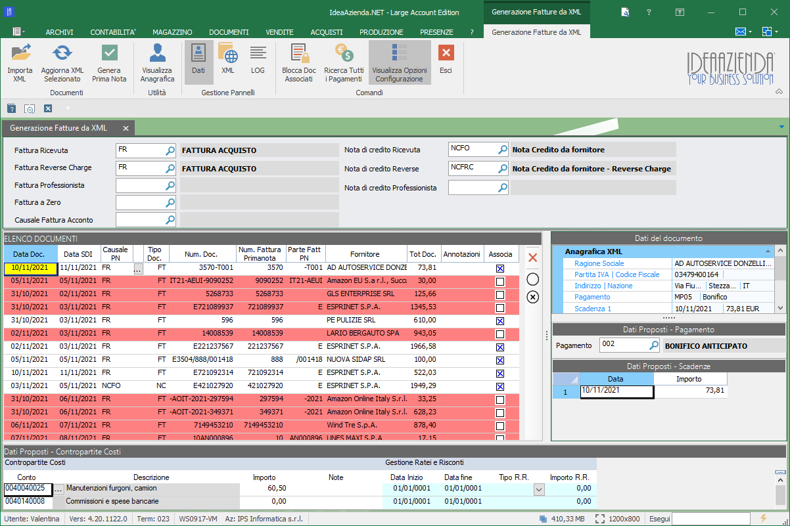Open Tipo R.R. dropdown in Manutenzioni row
The height and width of the screenshot is (526, 790).
539,489
